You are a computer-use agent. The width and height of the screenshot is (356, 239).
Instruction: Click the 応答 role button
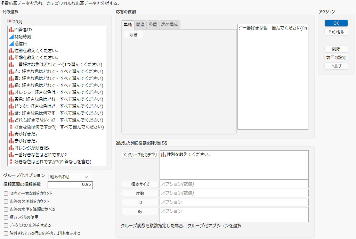(x=133, y=35)
